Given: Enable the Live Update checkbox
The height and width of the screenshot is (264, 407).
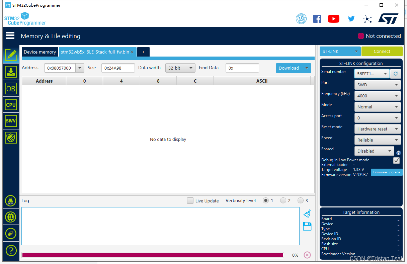Looking at the screenshot, I should pos(190,201).
